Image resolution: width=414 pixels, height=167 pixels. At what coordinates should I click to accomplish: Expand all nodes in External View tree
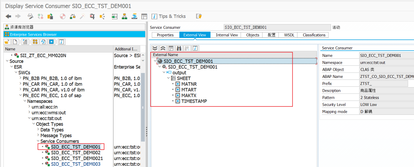point(155,48)
